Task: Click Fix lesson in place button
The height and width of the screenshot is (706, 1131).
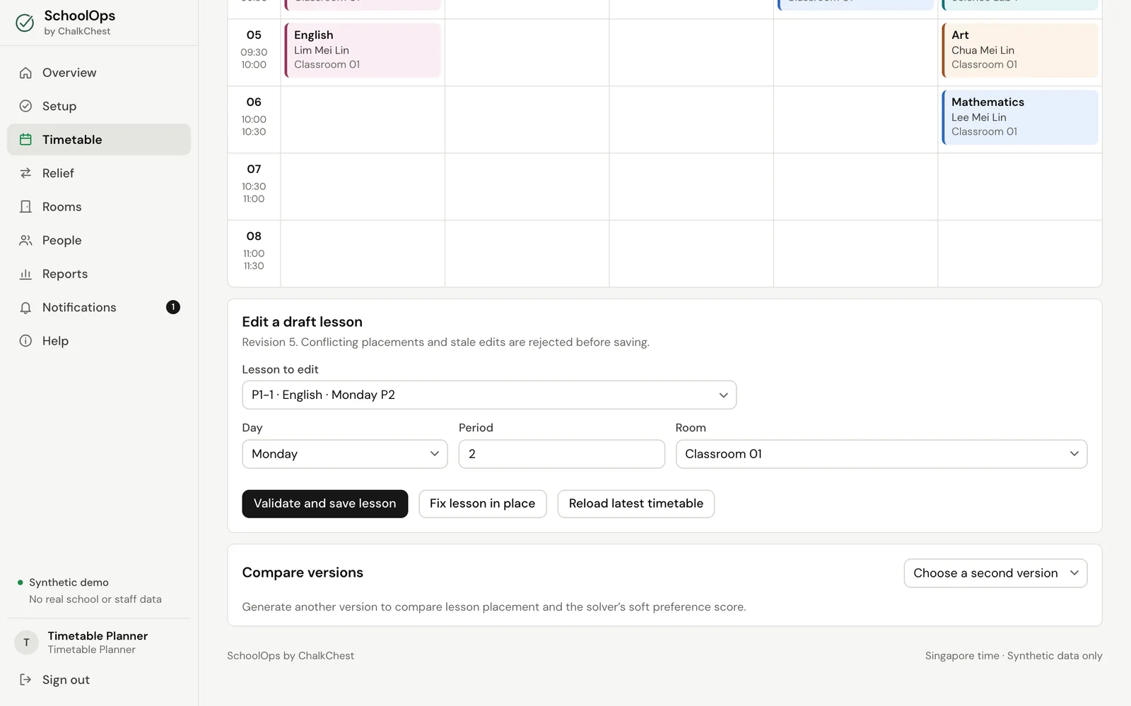Action: tap(483, 503)
